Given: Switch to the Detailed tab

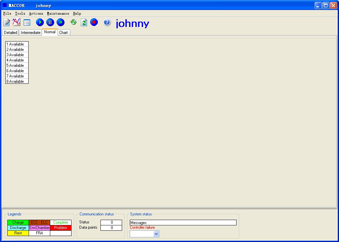Looking at the screenshot, I should pyautogui.click(x=10, y=33).
